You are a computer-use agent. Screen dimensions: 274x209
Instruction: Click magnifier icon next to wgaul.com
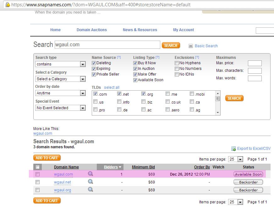(x=90, y=174)
